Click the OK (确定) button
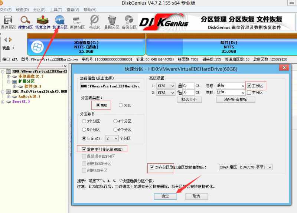This screenshot has height=213, width=297. pos(165,196)
